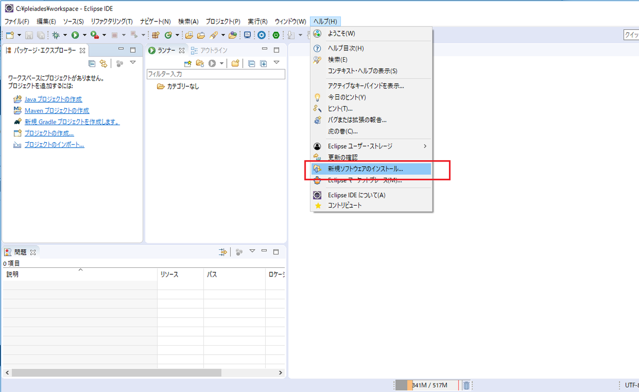Open dropdown arrow next to Debug icon
The width and height of the screenshot is (639, 392).
[65, 35]
